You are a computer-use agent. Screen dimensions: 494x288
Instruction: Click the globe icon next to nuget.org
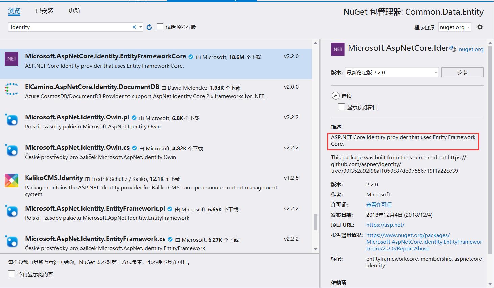point(453,49)
